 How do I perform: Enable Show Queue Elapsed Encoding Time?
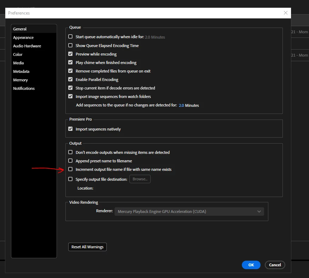70,45
